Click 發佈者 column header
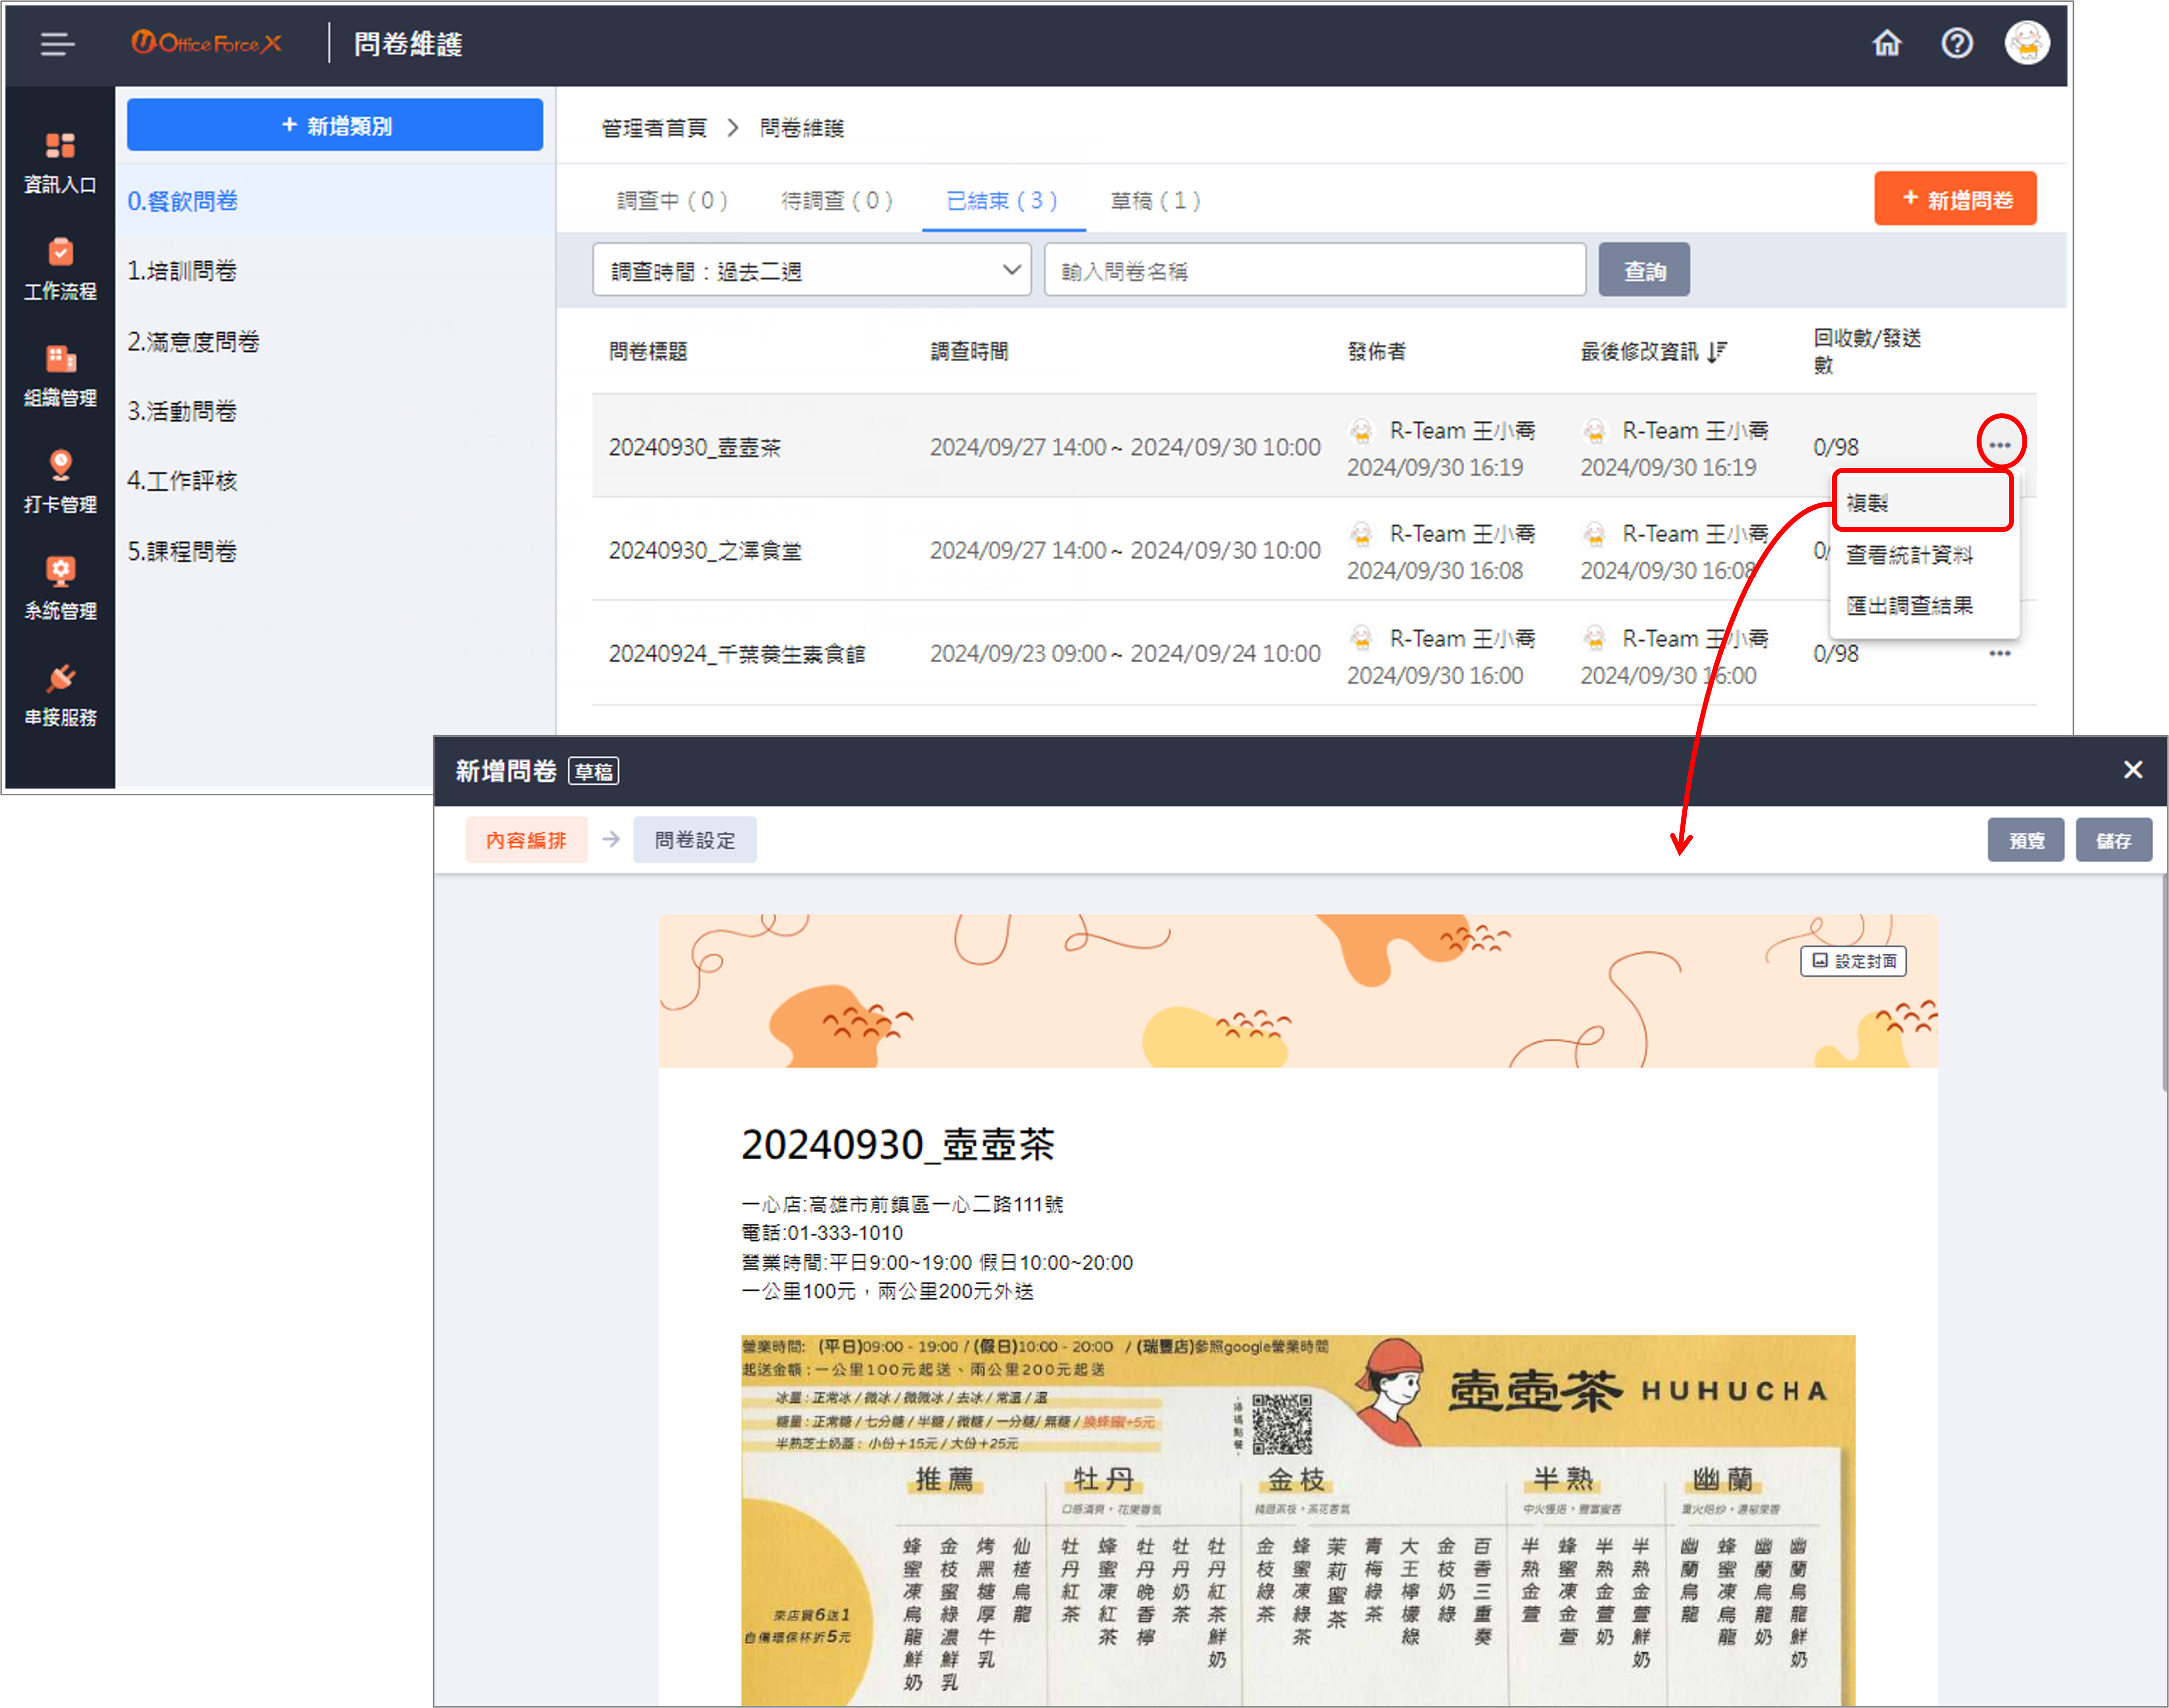This screenshot has height=1708, width=2169. pyautogui.click(x=1377, y=351)
